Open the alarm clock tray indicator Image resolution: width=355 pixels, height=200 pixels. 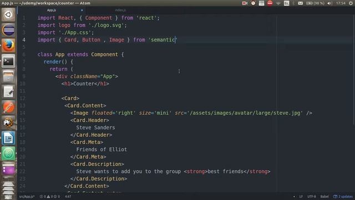click(x=253, y=3)
